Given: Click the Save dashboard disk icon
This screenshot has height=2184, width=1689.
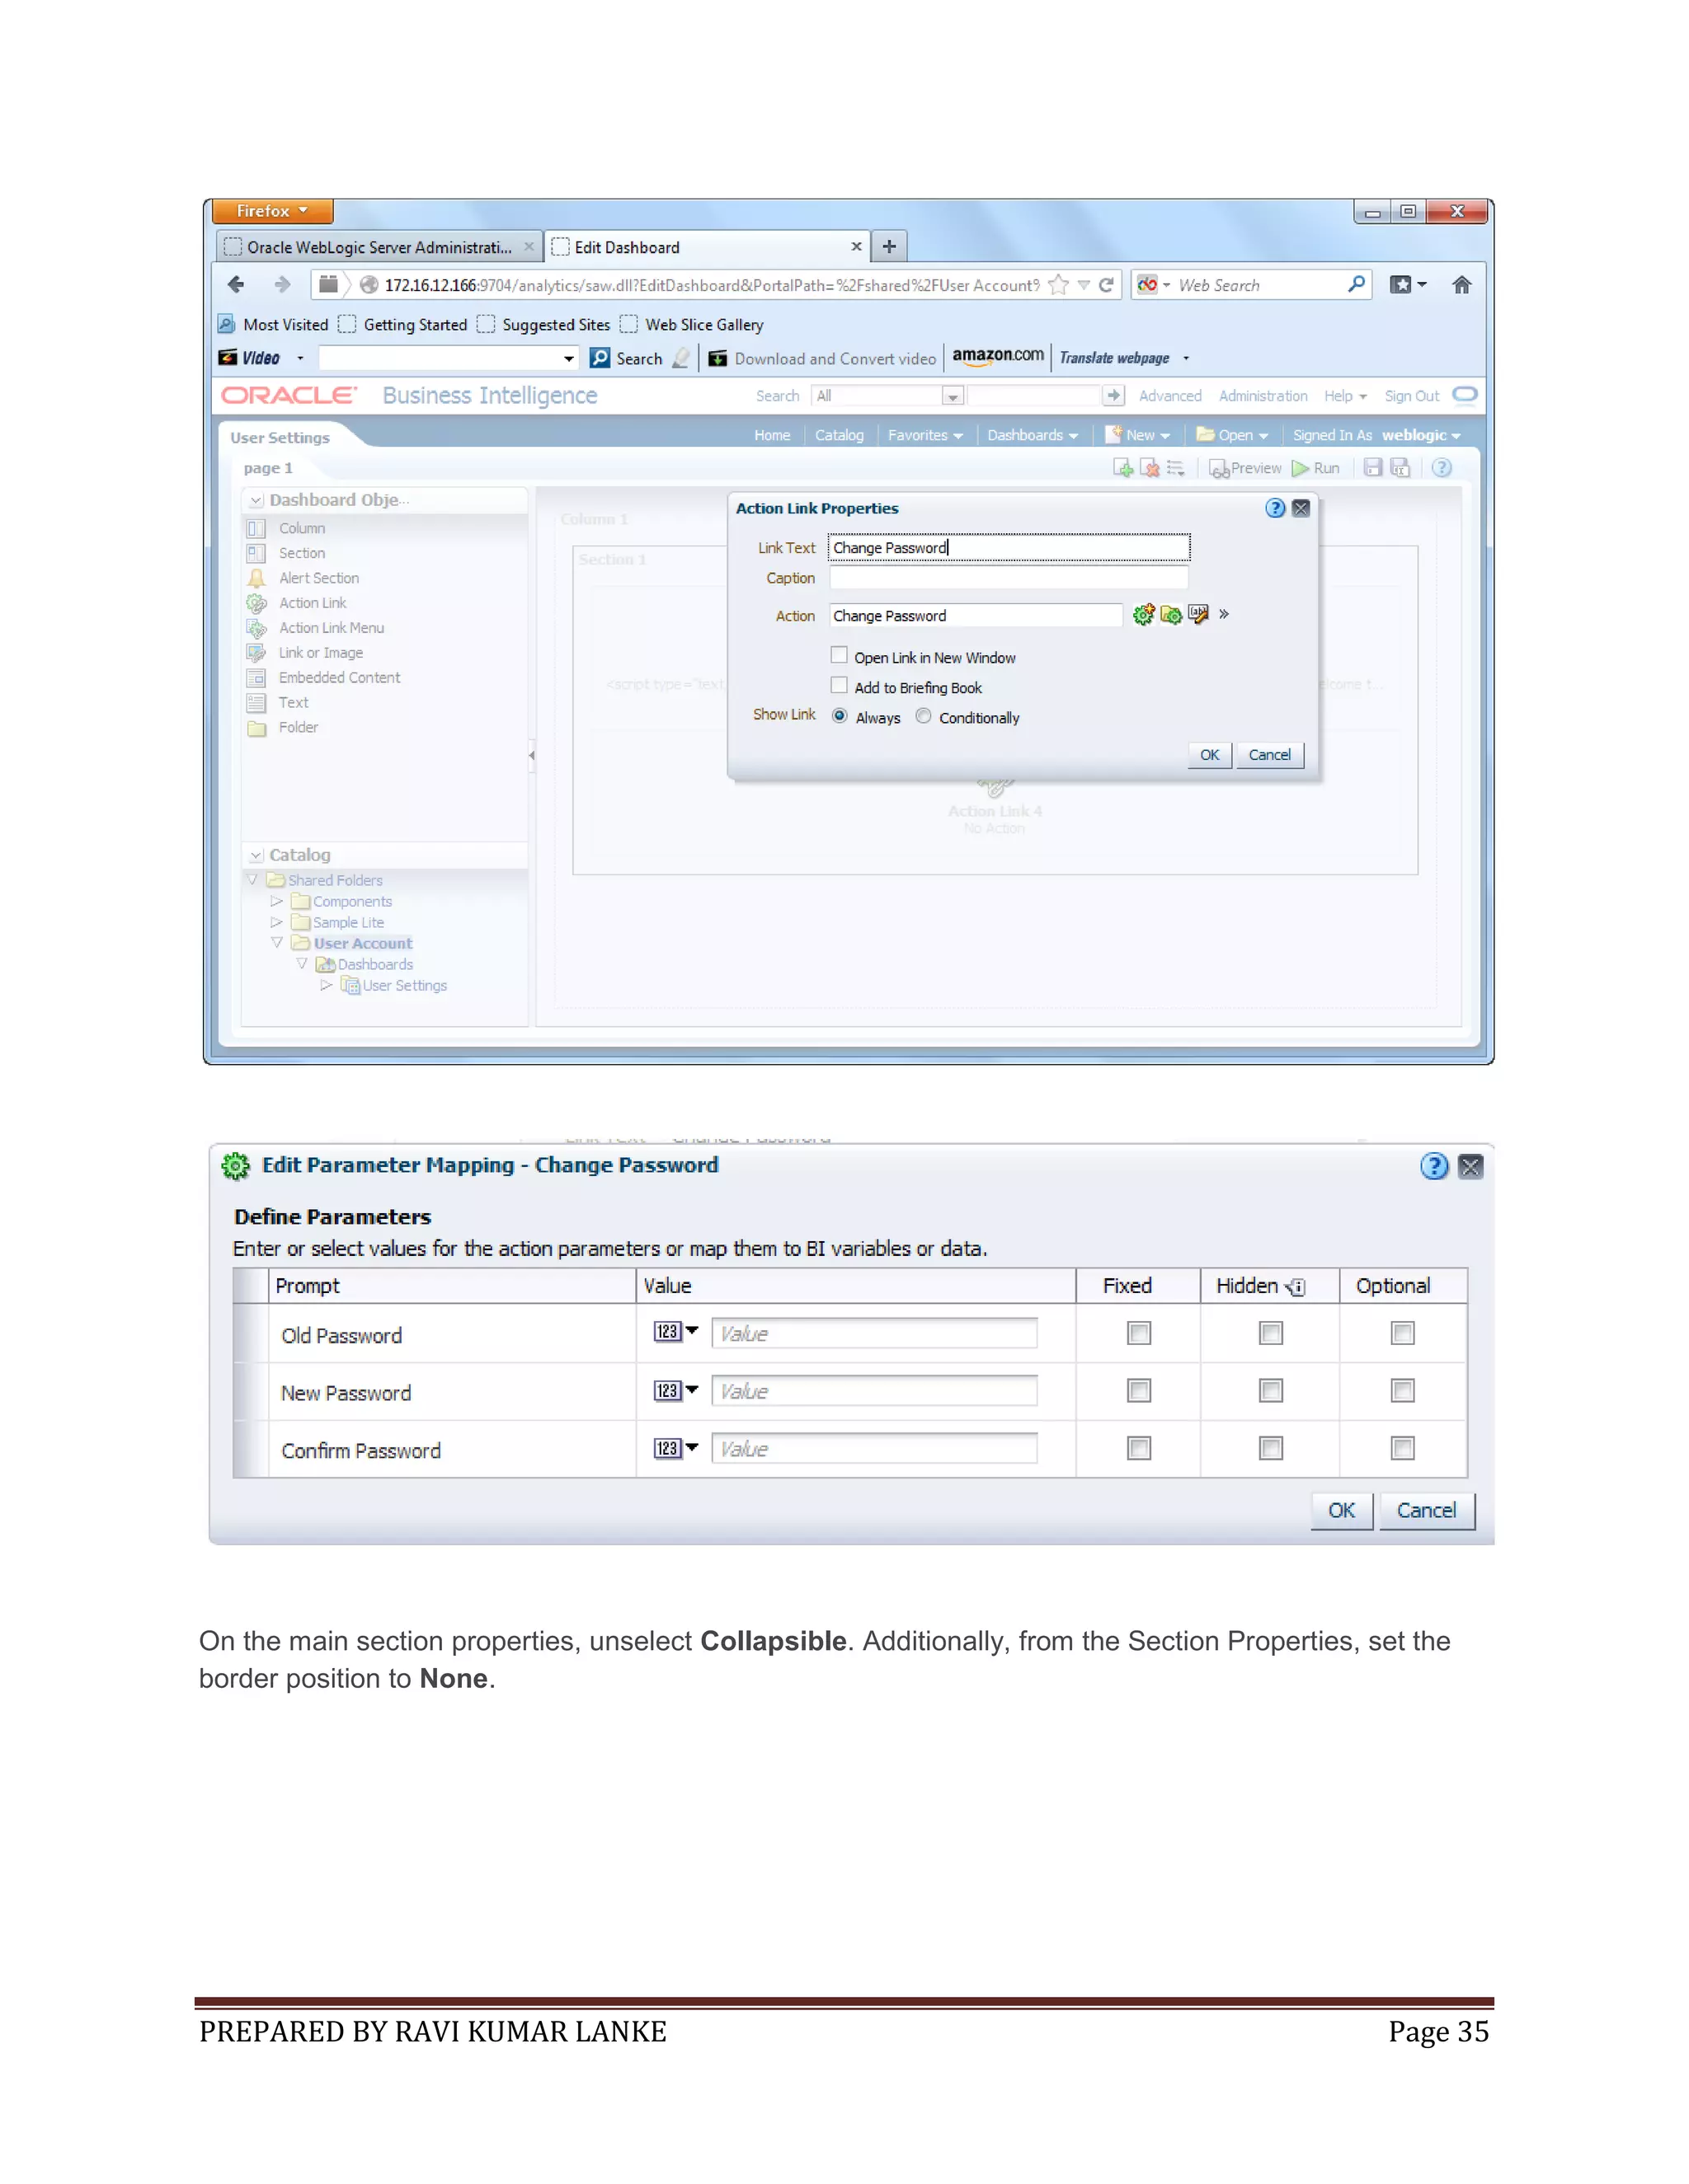Looking at the screenshot, I should coord(1373,468).
